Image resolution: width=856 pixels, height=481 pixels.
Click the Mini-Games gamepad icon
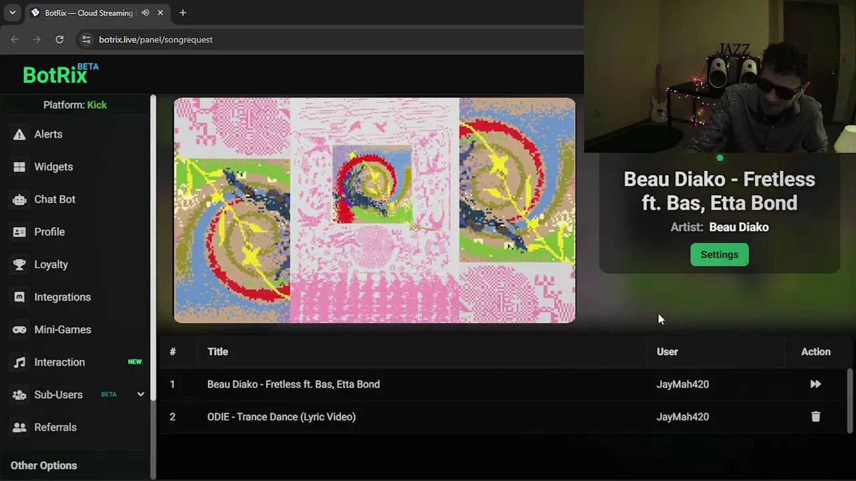pyautogui.click(x=19, y=329)
